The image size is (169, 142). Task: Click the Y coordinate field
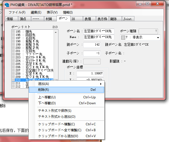click(x=90, y=79)
